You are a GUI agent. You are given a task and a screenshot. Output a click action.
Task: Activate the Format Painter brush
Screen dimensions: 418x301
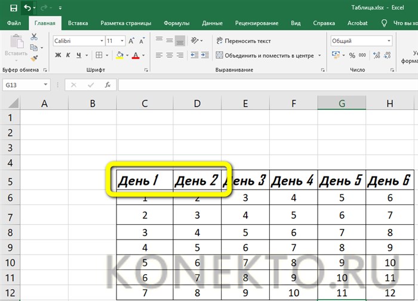[34, 58]
